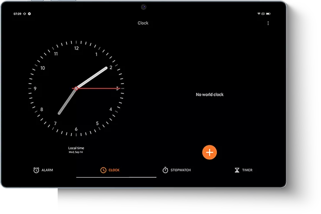321x214 pixels.
Task: Click the 'Local time' label
Action: (76, 148)
